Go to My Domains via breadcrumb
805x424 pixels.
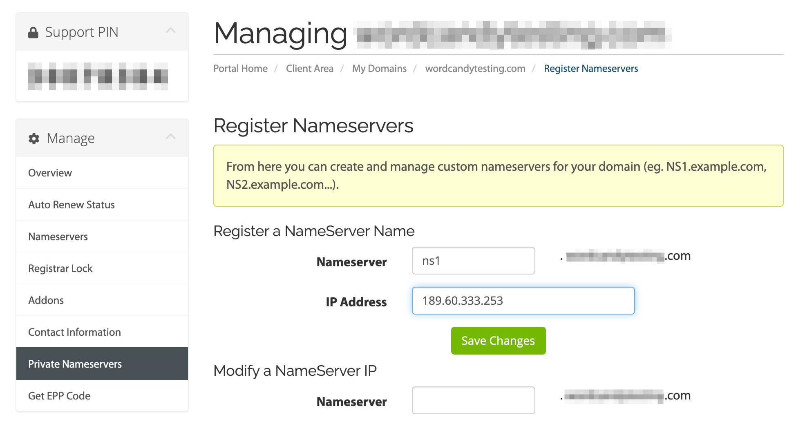point(379,68)
